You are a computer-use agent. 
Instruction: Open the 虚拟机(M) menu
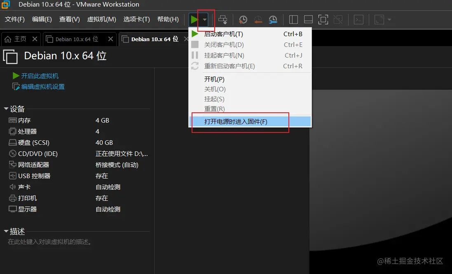(x=101, y=19)
